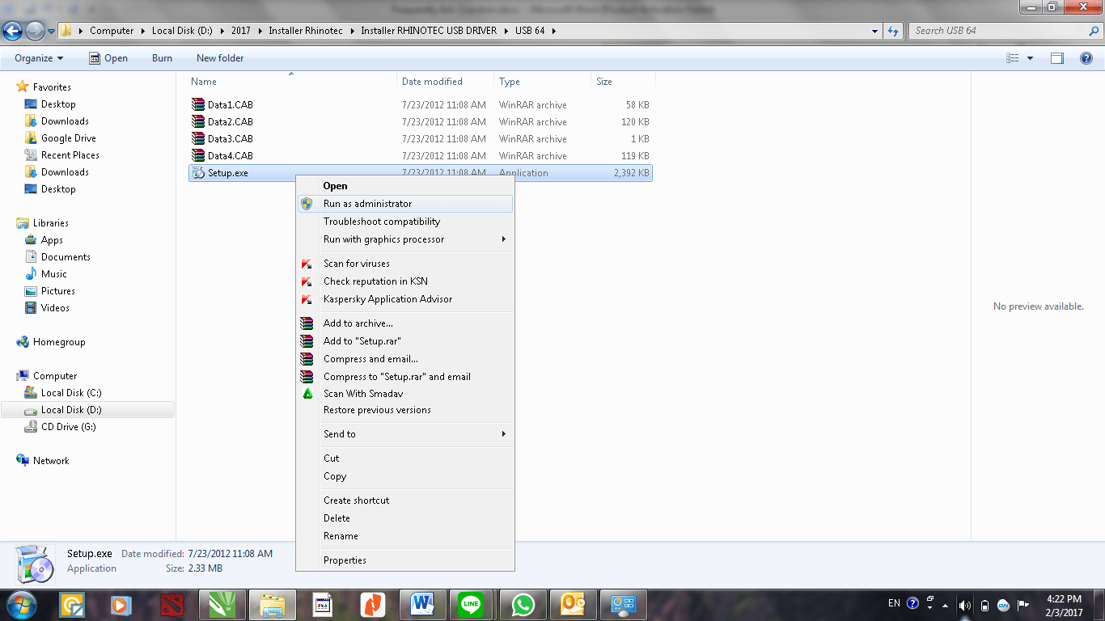Click the Windows Start orb
This screenshot has height=621, width=1105.
(x=21, y=604)
